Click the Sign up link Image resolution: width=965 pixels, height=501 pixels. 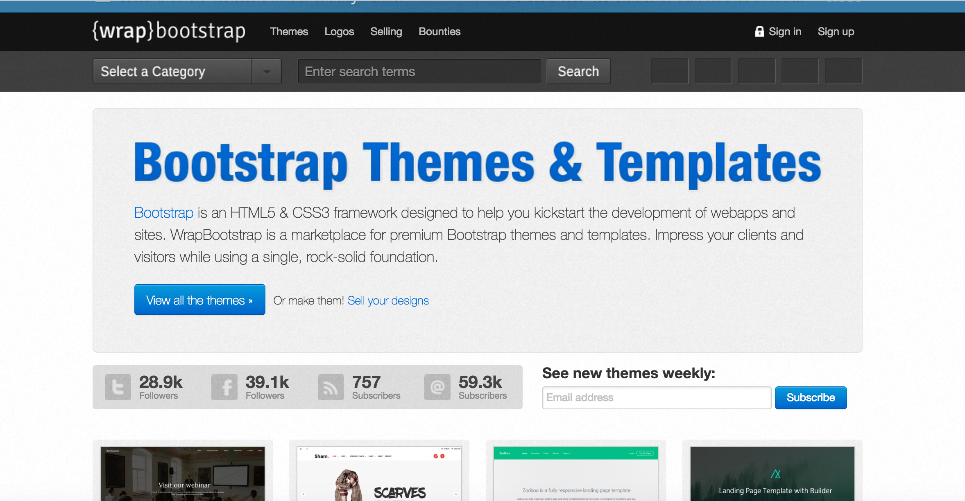tap(836, 32)
